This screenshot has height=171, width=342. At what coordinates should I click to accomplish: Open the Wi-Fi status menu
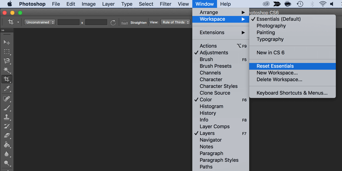point(322,4)
